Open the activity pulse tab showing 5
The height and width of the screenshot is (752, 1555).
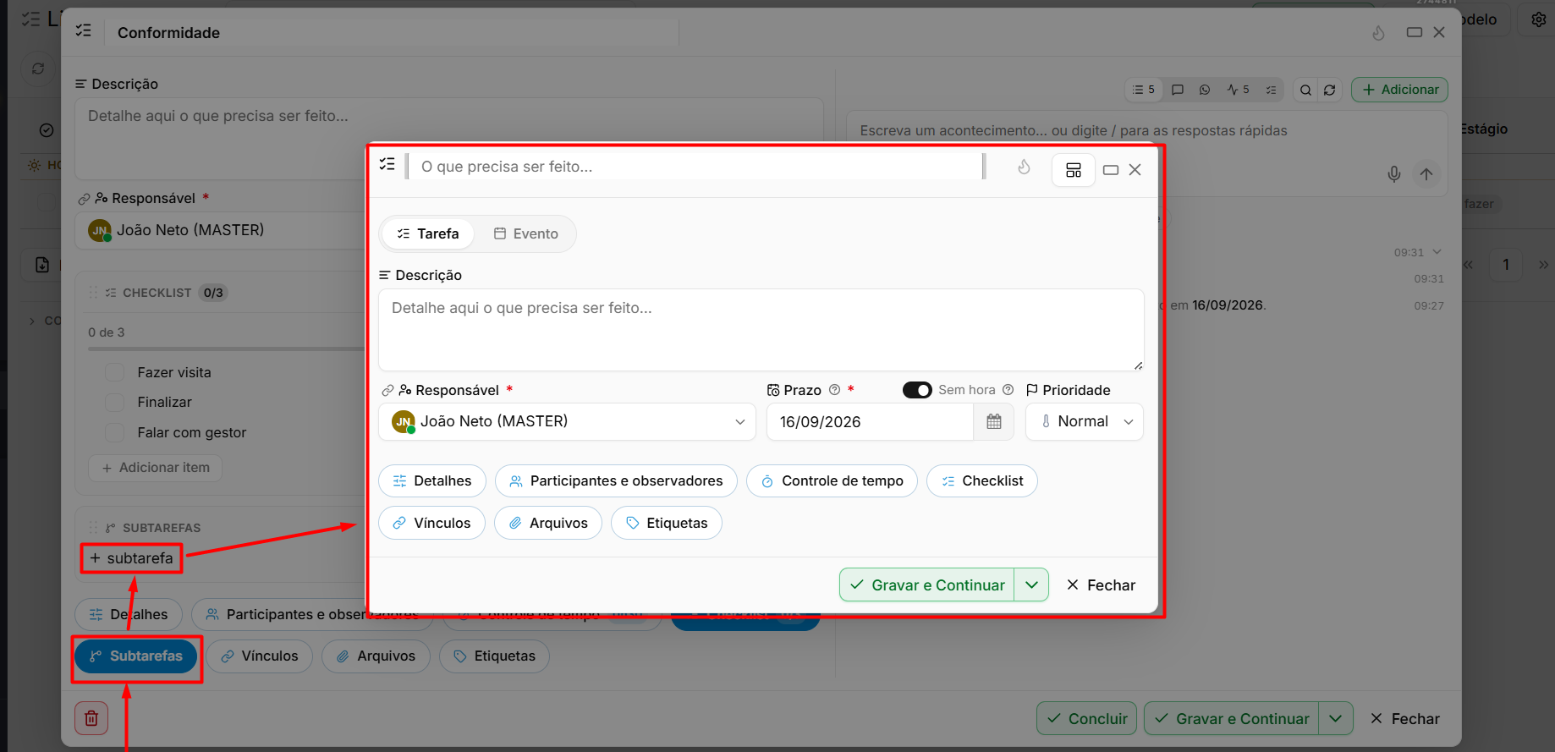[x=1238, y=90]
